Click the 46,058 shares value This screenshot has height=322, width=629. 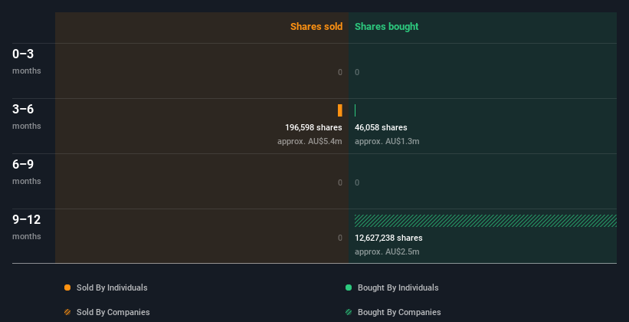point(381,127)
